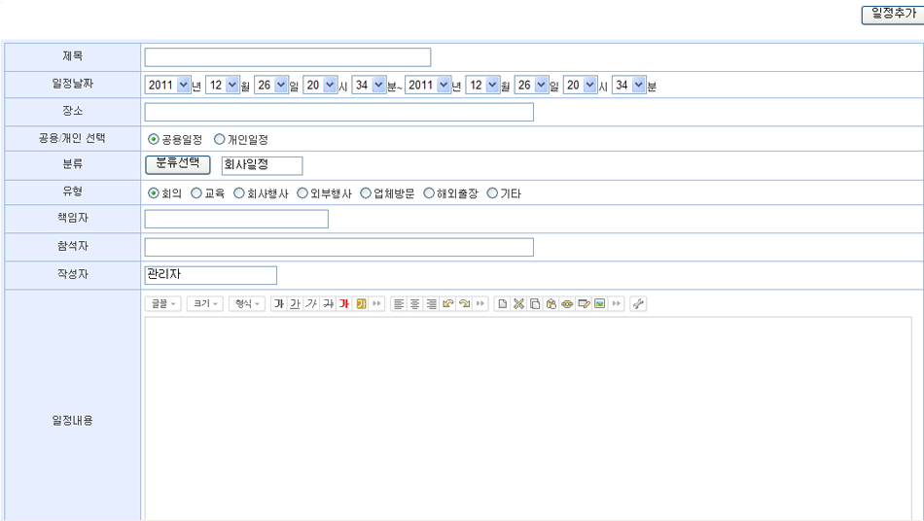924x521 pixels.
Task: Pick red font color swatch
Action: 344,304
